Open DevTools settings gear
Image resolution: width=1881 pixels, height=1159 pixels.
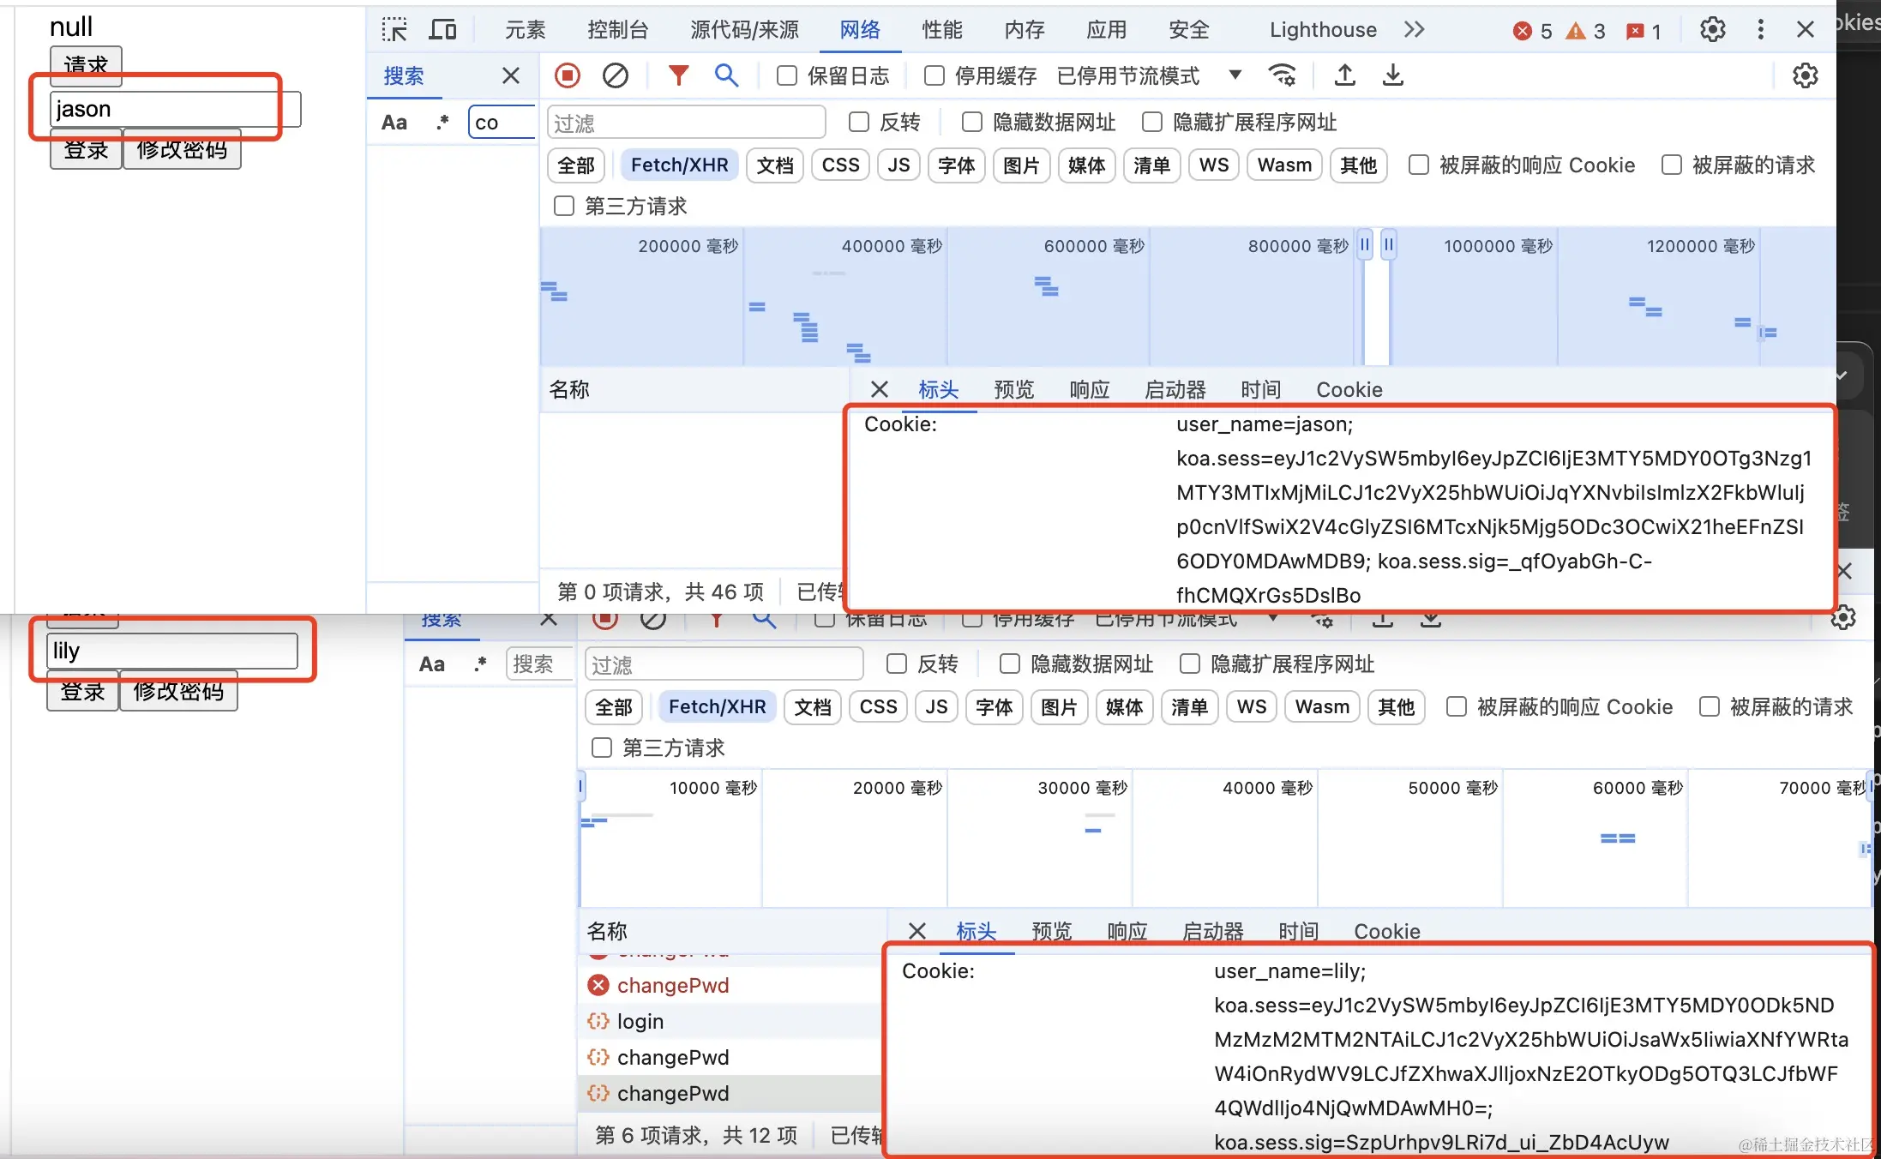[x=1712, y=30]
